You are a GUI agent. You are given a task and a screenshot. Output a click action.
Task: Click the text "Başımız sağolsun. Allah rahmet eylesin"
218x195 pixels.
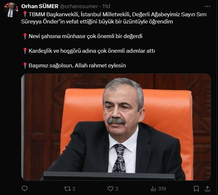(x=77, y=65)
